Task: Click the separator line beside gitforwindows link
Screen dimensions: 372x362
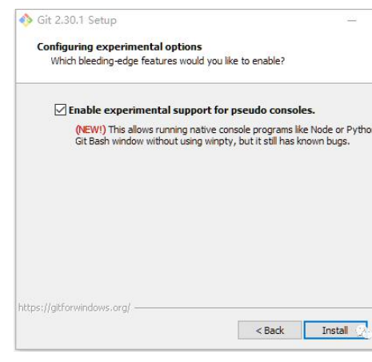Action: pyautogui.click(x=254, y=308)
